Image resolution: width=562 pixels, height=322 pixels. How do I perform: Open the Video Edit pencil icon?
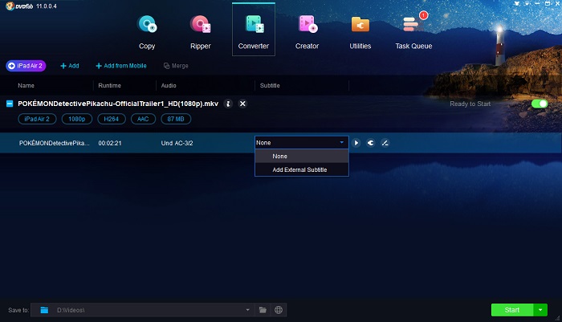pos(385,143)
